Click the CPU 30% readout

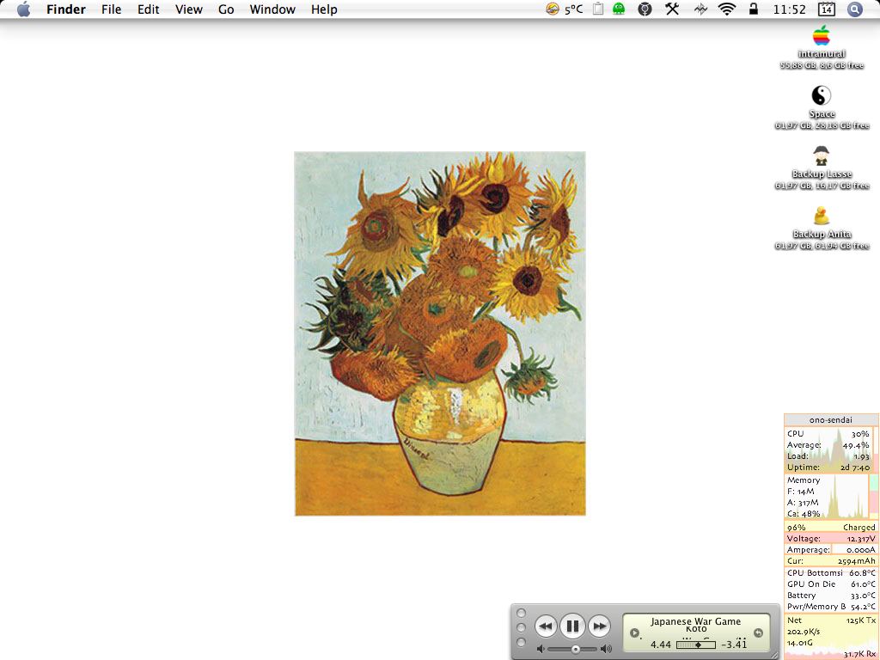click(828, 434)
